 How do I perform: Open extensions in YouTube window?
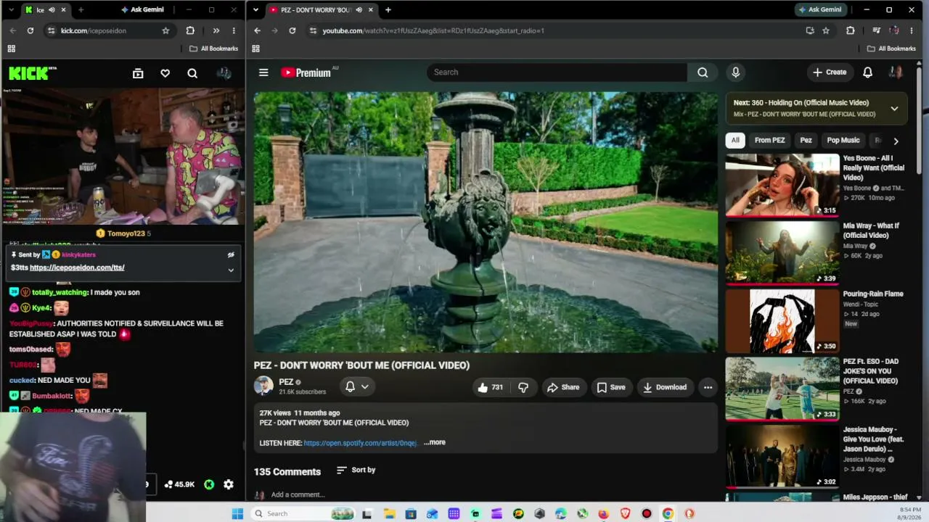coord(851,30)
